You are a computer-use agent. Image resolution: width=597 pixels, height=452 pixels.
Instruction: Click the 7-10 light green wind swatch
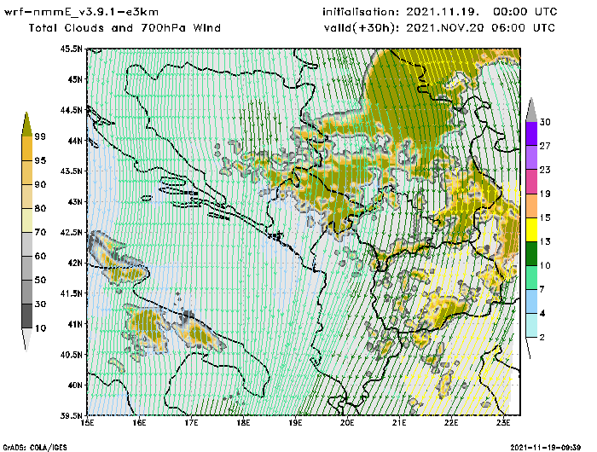pos(531,278)
